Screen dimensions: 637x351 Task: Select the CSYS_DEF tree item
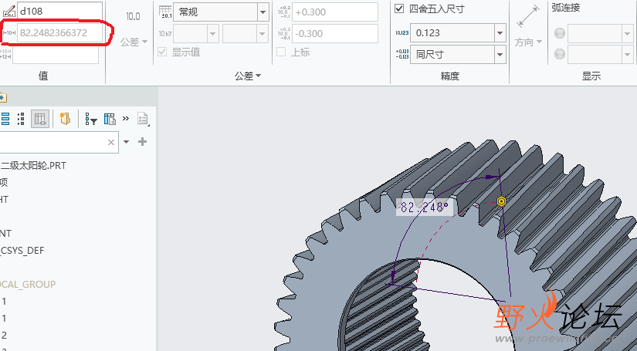tap(22, 251)
